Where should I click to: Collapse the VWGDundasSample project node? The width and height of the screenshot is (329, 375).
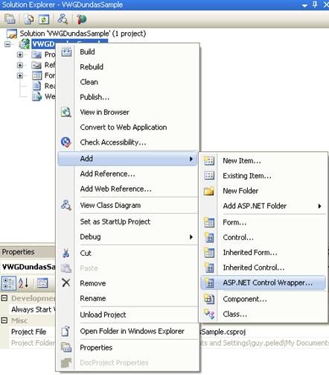click(x=7, y=44)
